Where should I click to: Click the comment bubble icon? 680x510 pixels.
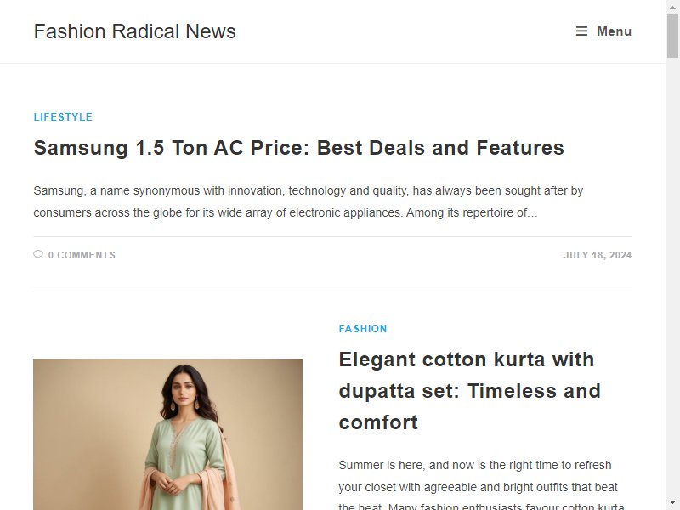click(x=38, y=254)
